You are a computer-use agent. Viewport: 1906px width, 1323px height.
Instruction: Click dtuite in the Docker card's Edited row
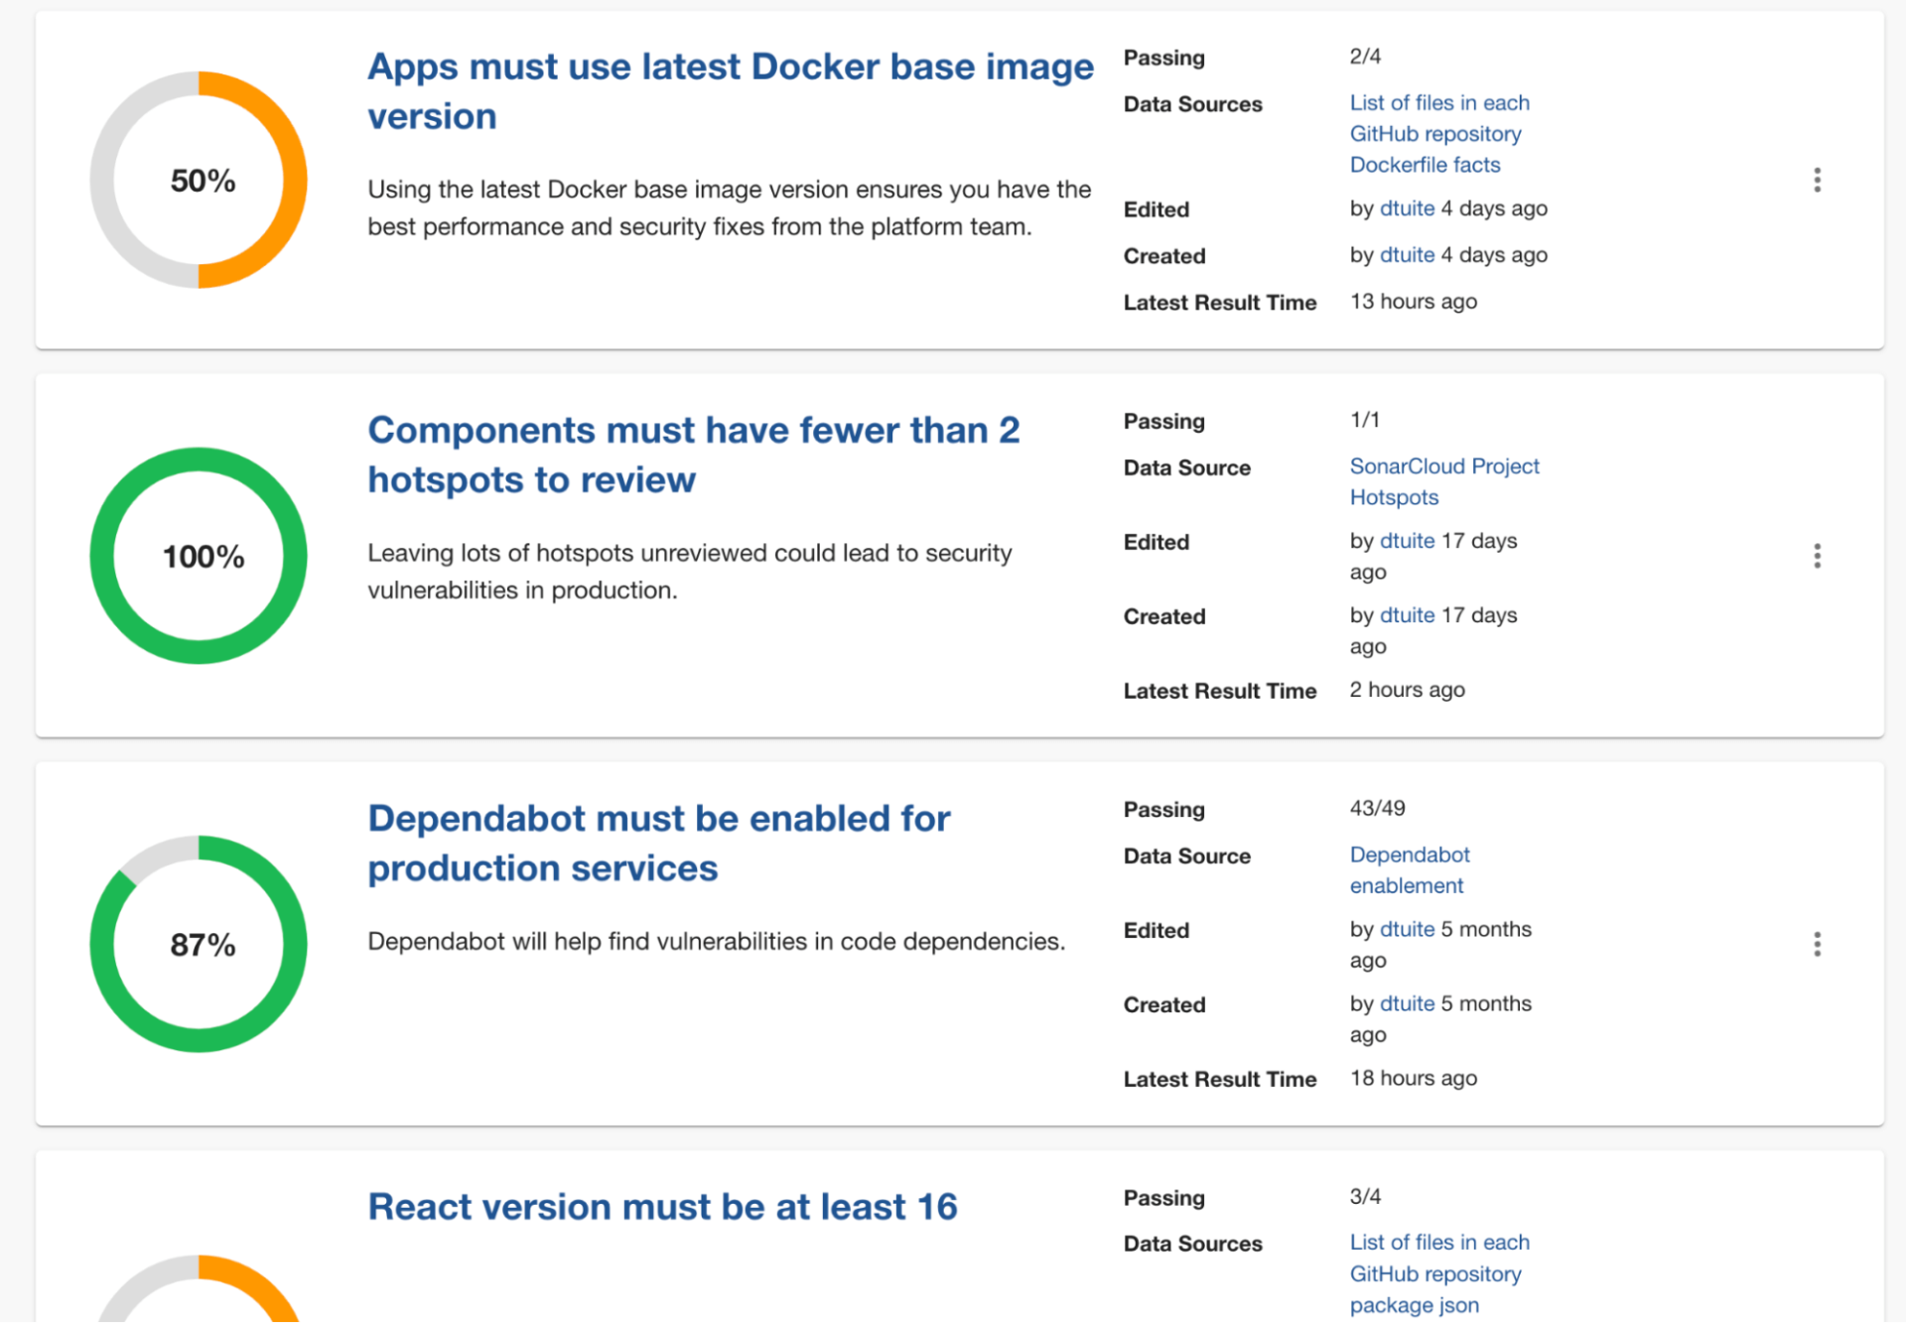click(1407, 208)
